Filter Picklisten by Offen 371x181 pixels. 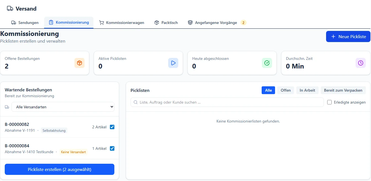[286, 90]
